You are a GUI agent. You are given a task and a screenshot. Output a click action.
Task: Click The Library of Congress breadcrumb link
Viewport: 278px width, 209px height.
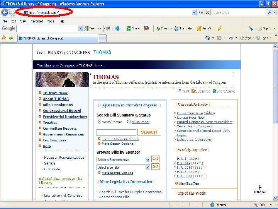click(x=56, y=65)
